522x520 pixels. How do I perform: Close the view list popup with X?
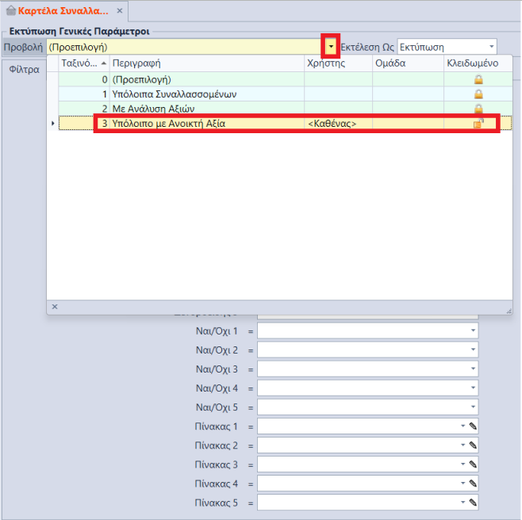click(55, 306)
